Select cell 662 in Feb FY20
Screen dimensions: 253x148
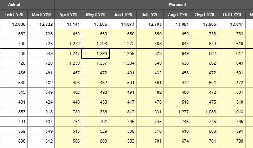tap(14, 34)
